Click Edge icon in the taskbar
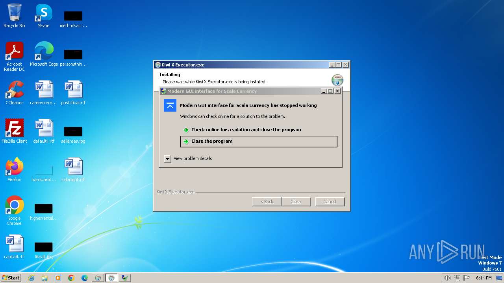The height and width of the screenshot is (283, 504). point(85,278)
